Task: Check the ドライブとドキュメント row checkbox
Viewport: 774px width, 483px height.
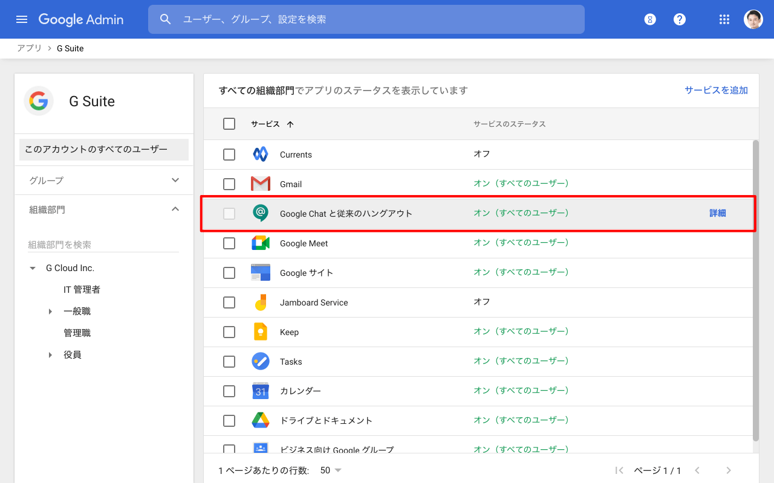Action: click(x=229, y=421)
